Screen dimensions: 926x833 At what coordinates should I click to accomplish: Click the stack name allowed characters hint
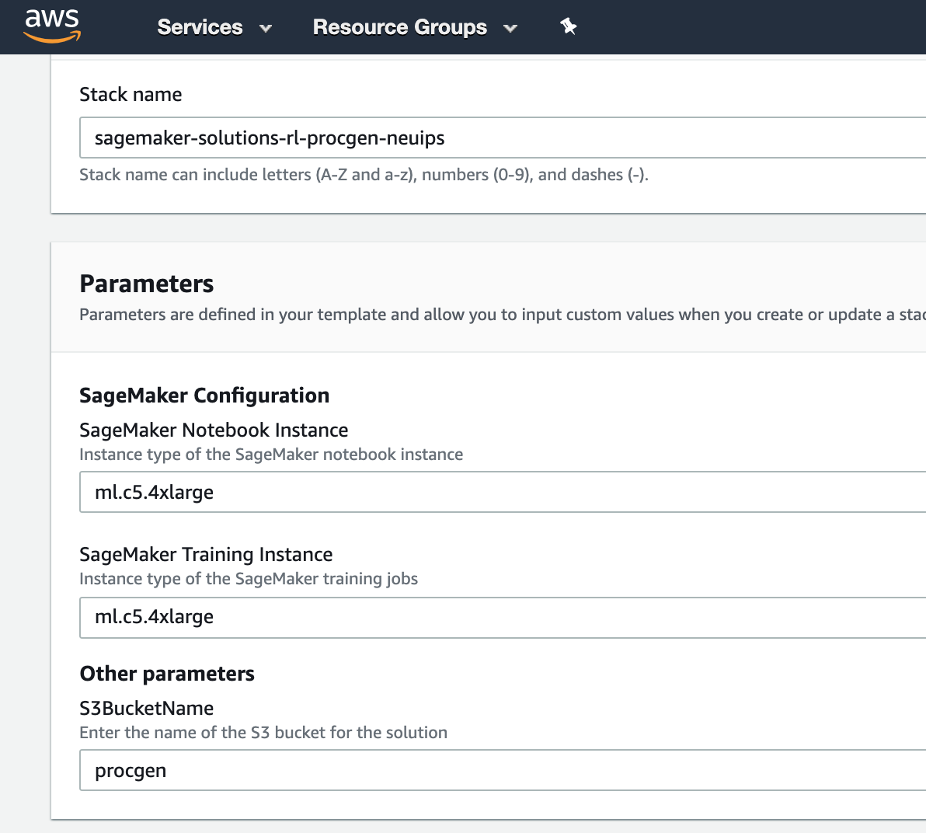coord(364,175)
